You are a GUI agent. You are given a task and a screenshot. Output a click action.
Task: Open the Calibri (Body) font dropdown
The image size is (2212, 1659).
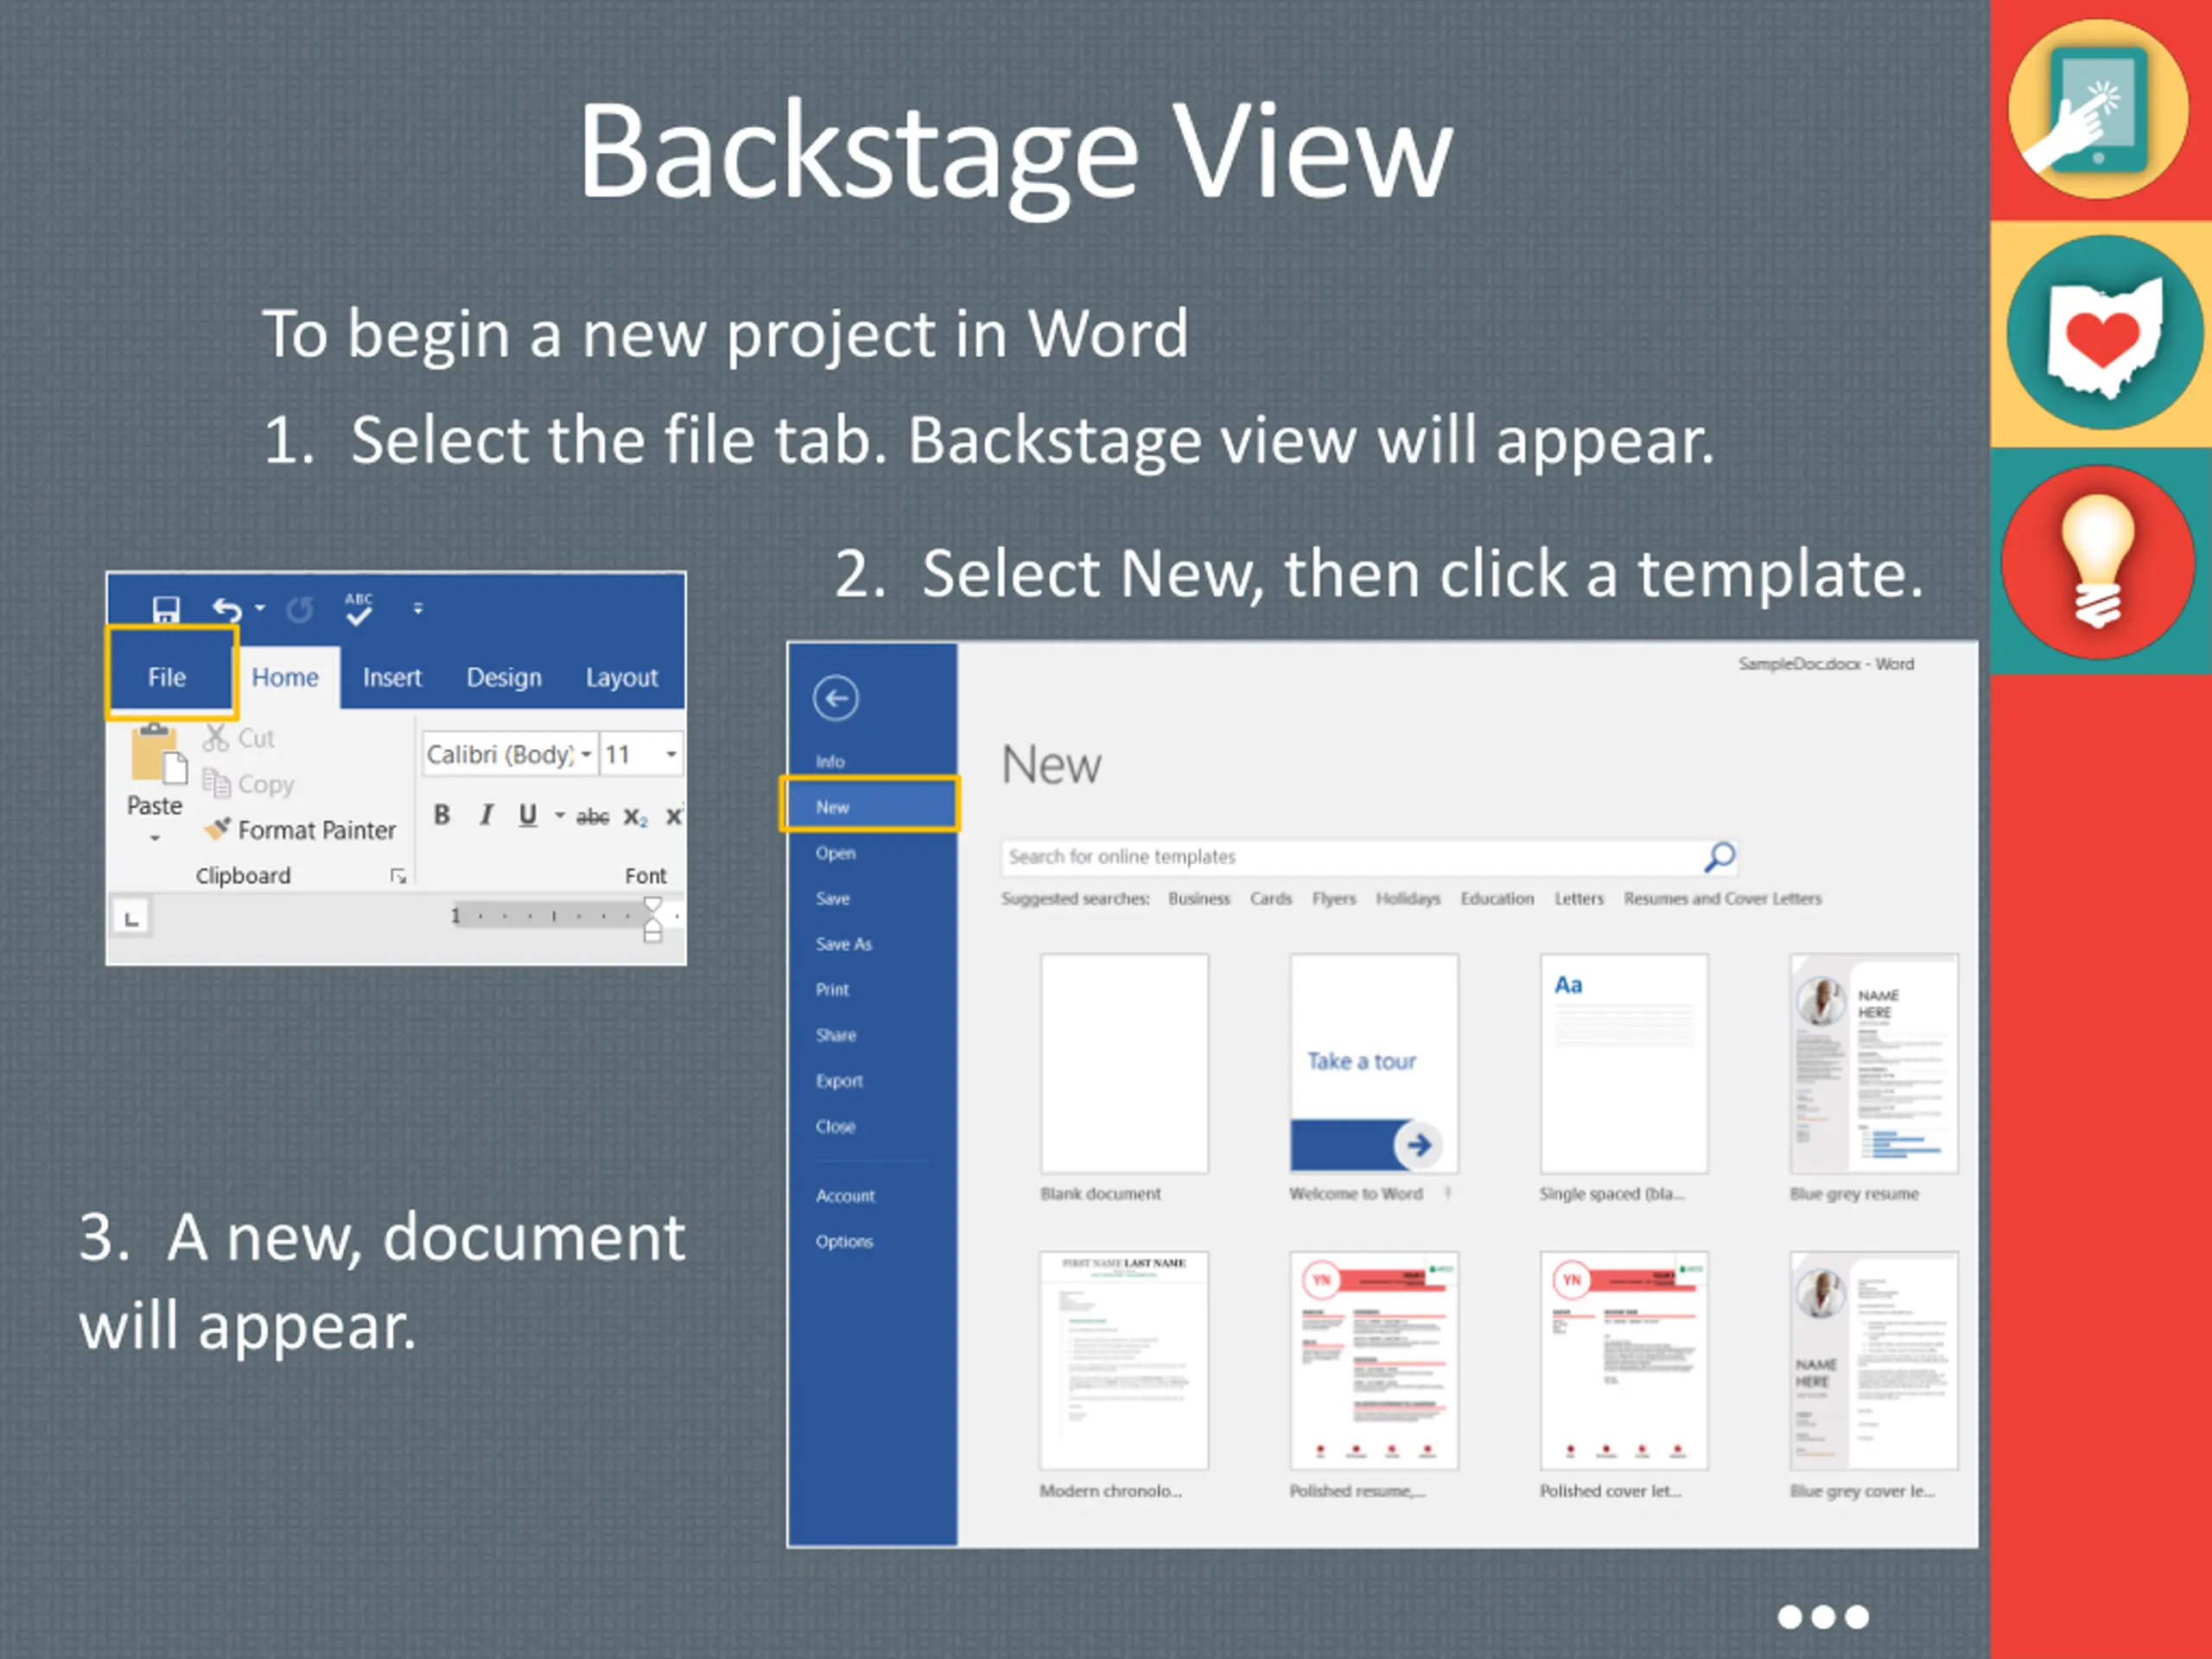click(586, 754)
